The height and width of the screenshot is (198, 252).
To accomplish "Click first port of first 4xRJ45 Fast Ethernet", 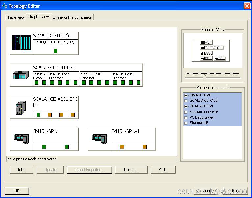I will coord(52,83).
